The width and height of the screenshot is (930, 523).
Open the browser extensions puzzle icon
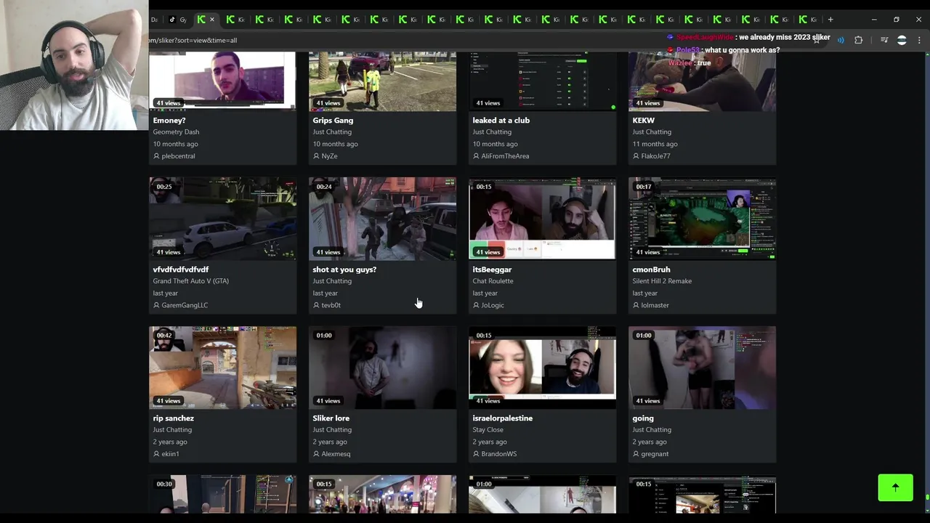pos(858,40)
